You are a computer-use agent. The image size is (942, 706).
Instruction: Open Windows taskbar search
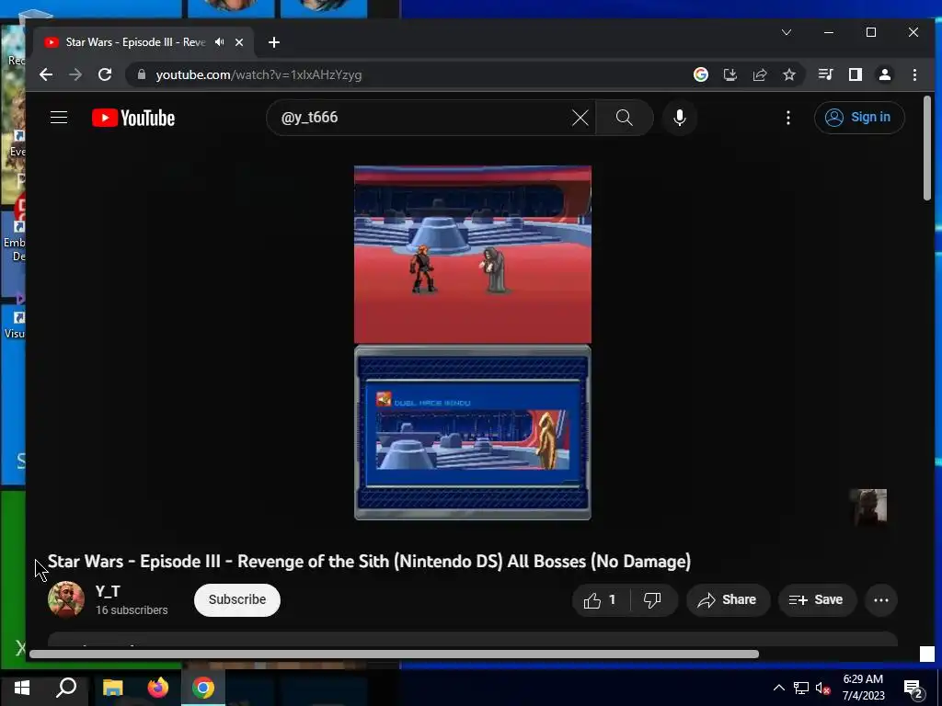66,688
